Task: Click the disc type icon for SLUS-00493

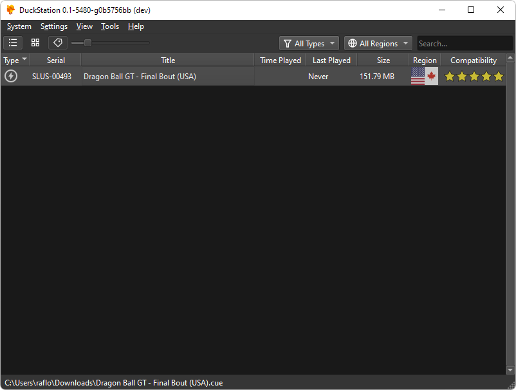Action: (11, 76)
